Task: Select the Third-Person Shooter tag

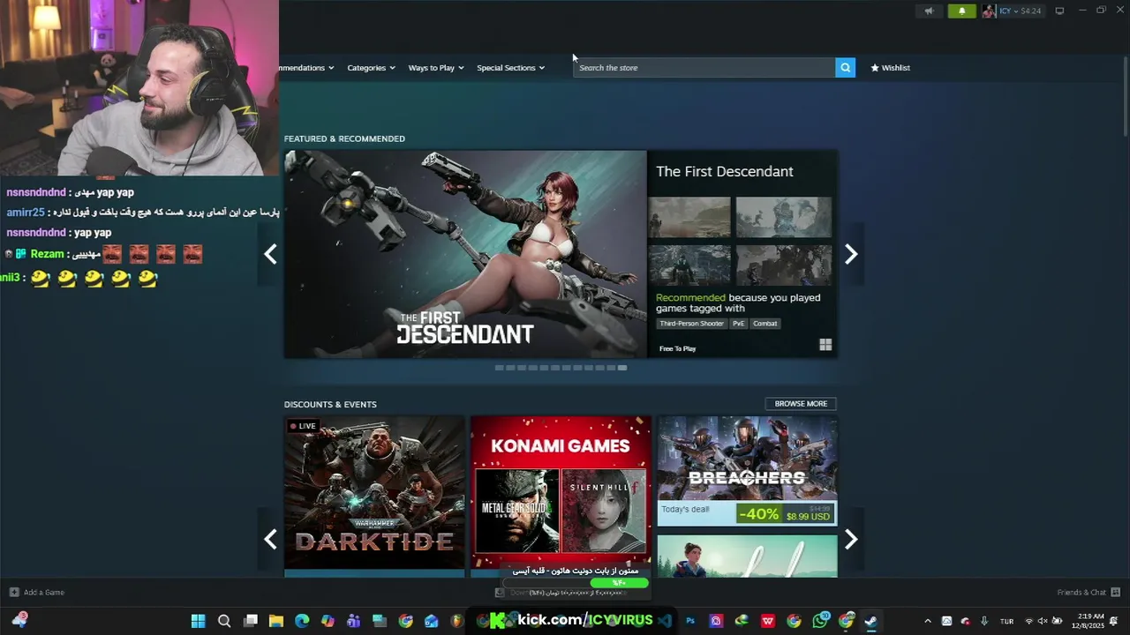Action: pos(691,324)
